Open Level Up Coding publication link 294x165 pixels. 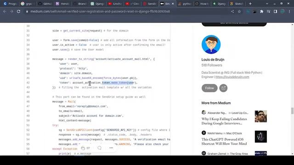[x=240, y=113]
